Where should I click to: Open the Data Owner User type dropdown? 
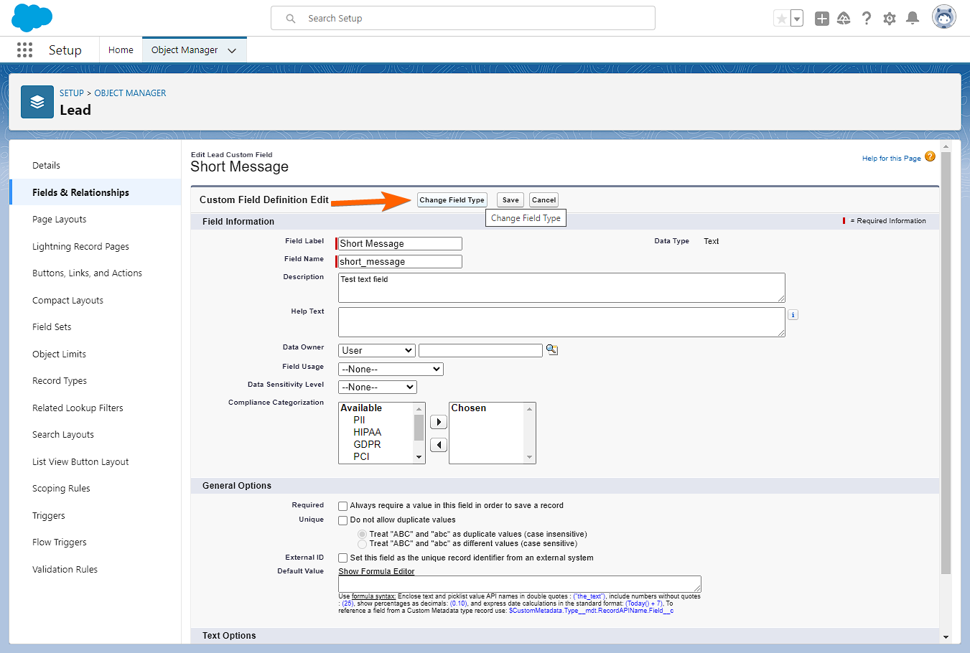pos(377,350)
